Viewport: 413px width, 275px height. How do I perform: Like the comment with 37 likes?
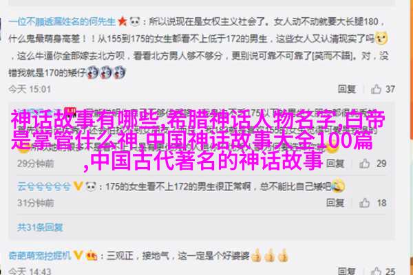point(376,89)
